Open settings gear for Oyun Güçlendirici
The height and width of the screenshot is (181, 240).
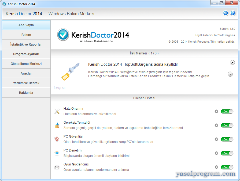216,167
